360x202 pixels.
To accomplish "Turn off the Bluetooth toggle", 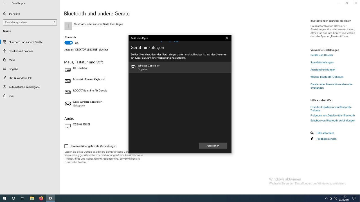I will pyautogui.click(x=69, y=43).
